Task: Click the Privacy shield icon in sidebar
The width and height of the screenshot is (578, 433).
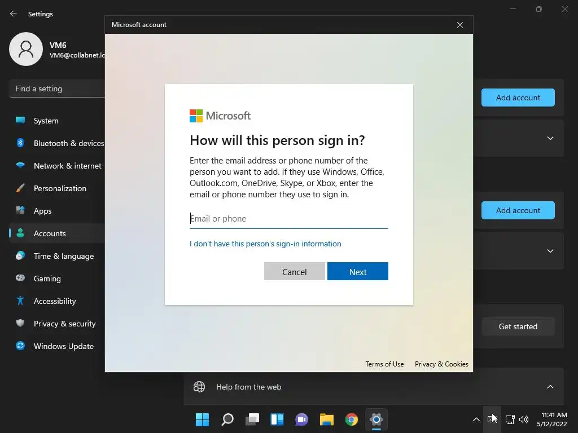Action: point(20,323)
